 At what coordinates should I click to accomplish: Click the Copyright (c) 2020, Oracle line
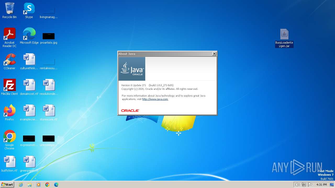160,89
